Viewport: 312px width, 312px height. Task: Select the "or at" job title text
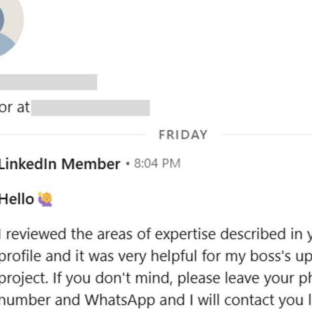pyautogui.click(x=14, y=108)
